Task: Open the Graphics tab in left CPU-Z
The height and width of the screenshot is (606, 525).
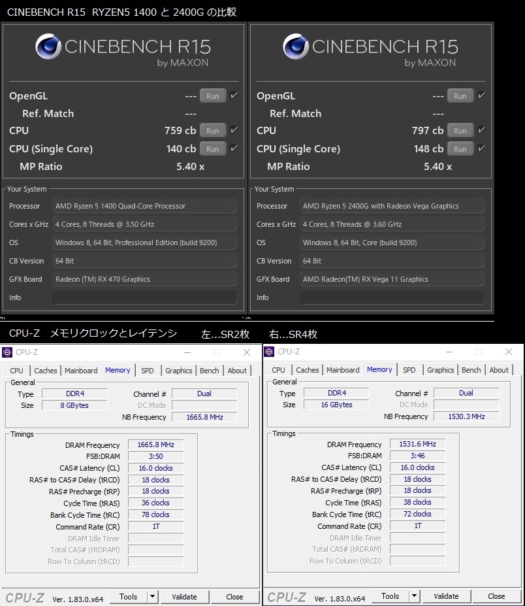Action: (x=179, y=370)
